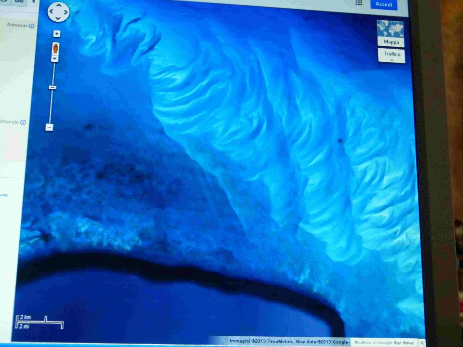
Task: Pan the map left with the arrow
Action: [52, 12]
